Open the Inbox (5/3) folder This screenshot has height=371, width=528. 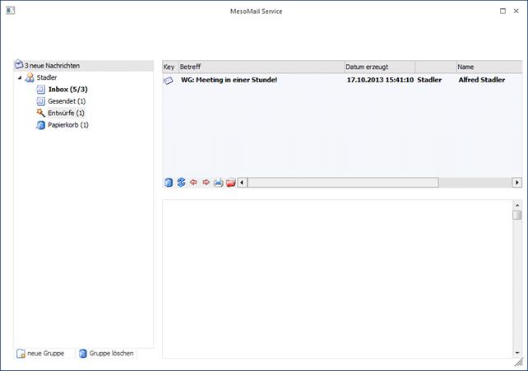(x=67, y=89)
